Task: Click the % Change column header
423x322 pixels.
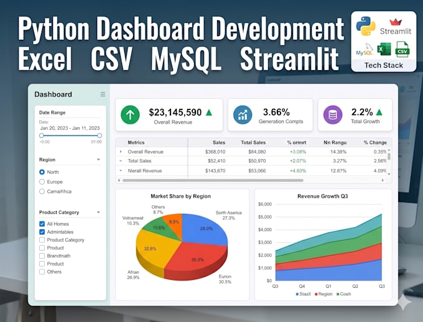Action: pyautogui.click(x=375, y=142)
